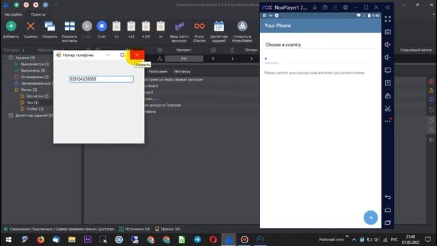Viewport: 437px width, 246px height.
Task: Collapse NoxPlayer sidebar double chevron
Action: [388, 8]
